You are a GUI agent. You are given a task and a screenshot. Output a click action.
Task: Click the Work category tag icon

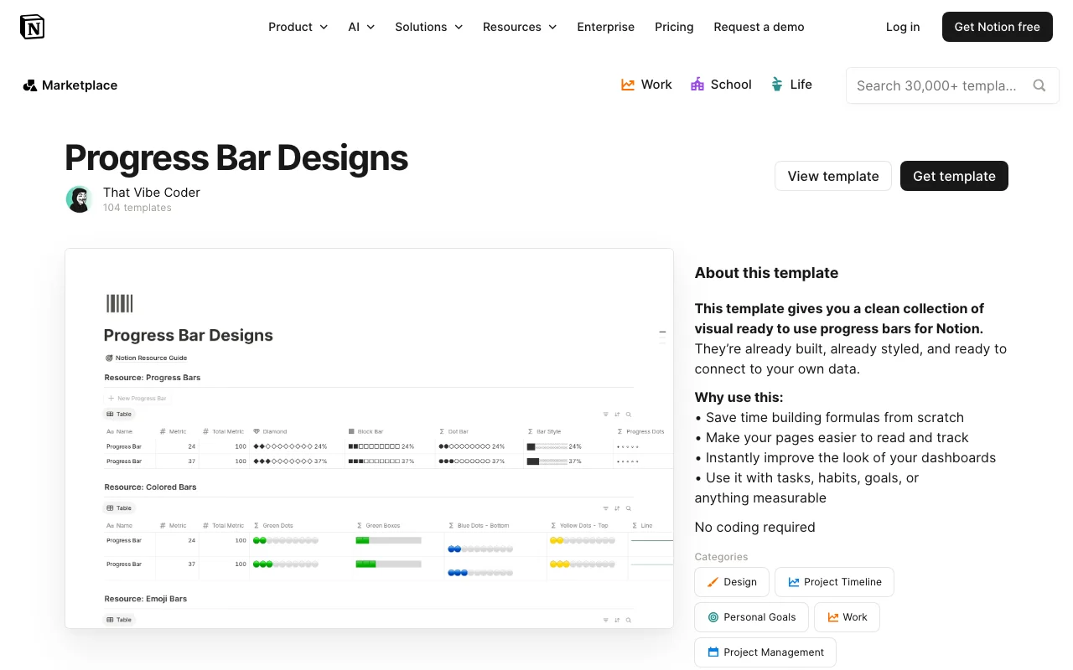click(x=833, y=617)
